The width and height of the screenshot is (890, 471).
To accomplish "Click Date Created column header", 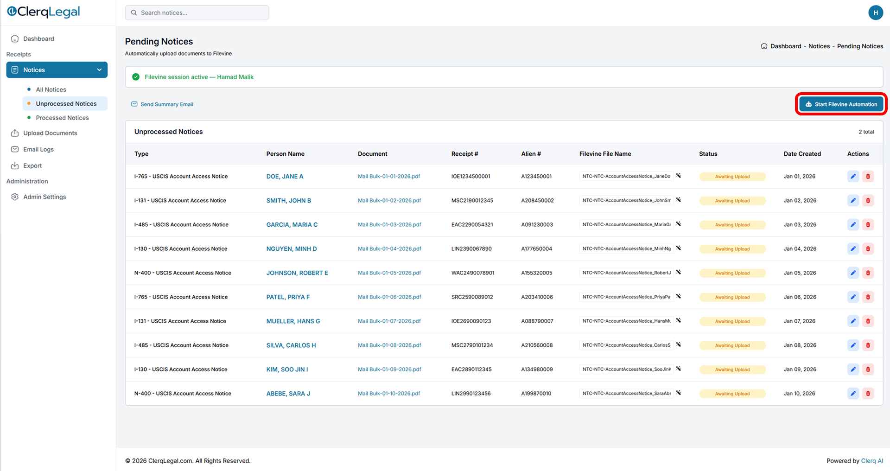I will [802, 154].
